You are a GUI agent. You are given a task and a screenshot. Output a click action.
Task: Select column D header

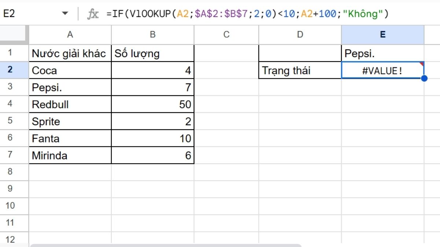(x=300, y=35)
